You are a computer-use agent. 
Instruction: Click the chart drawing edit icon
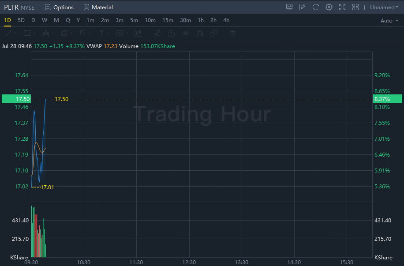coord(302,7)
